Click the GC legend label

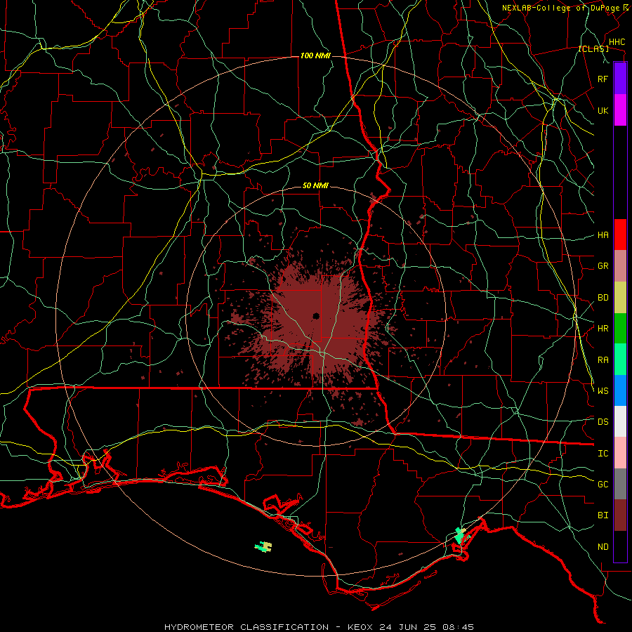[x=603, y=484]
